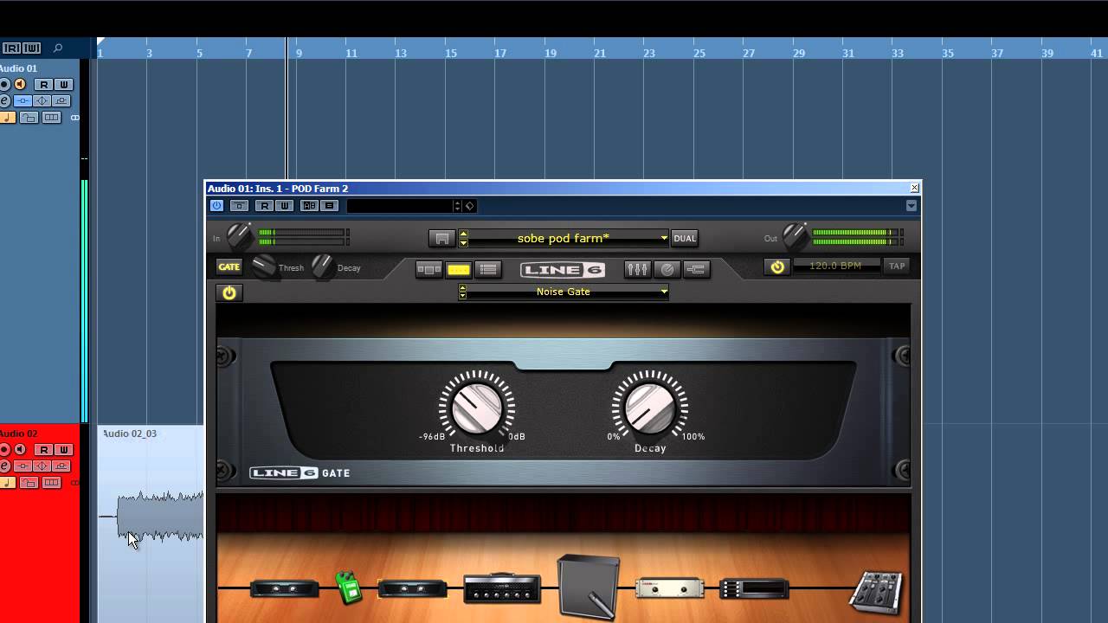The height and width of the screenshot is (623, 1108).
Task: Click the plugin window's Read automation R button
Action: [265, 206]
